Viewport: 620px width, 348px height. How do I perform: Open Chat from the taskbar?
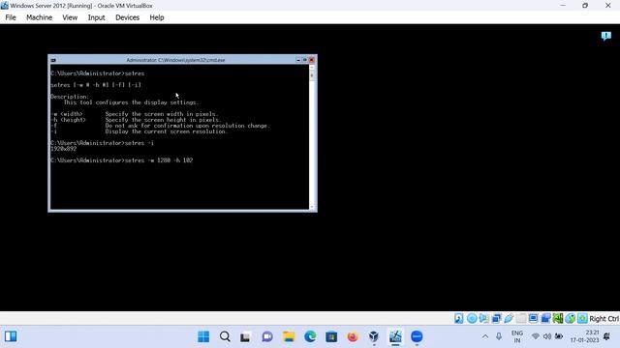(267, 336)
